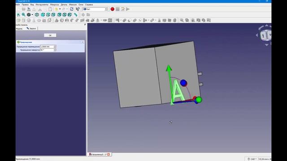Select the Measure Angular tool
The image size is (287, 161).
187,21
